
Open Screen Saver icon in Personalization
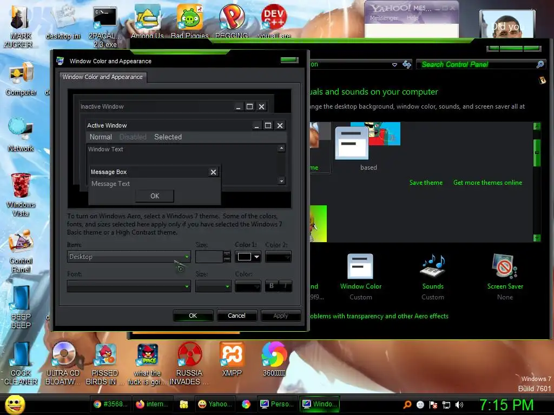click(505, 266)
